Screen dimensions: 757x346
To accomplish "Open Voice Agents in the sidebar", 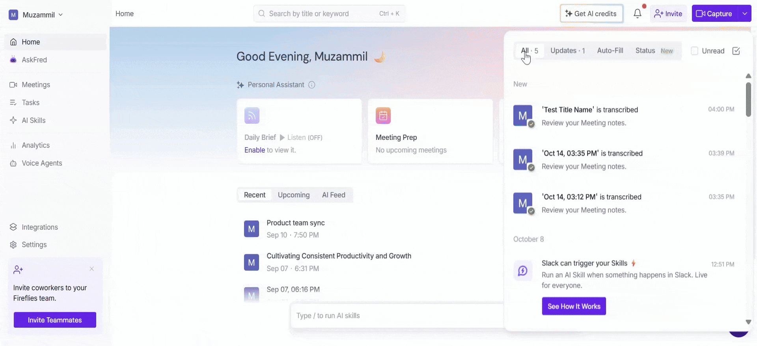I will coord(56,163).
